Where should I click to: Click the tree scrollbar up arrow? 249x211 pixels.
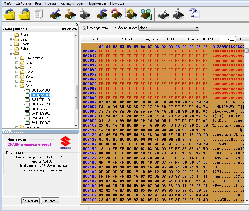(76, 35)
